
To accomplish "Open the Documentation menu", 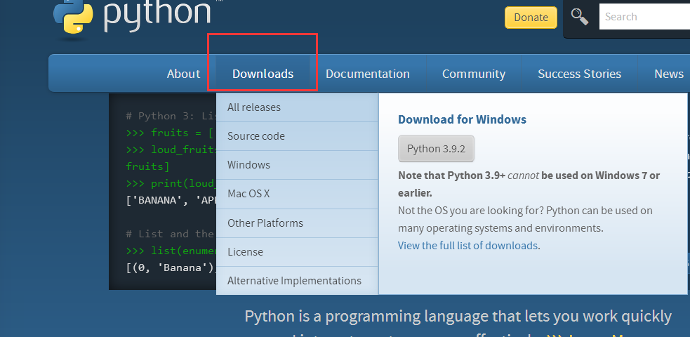I will click(x=367, y=74).
